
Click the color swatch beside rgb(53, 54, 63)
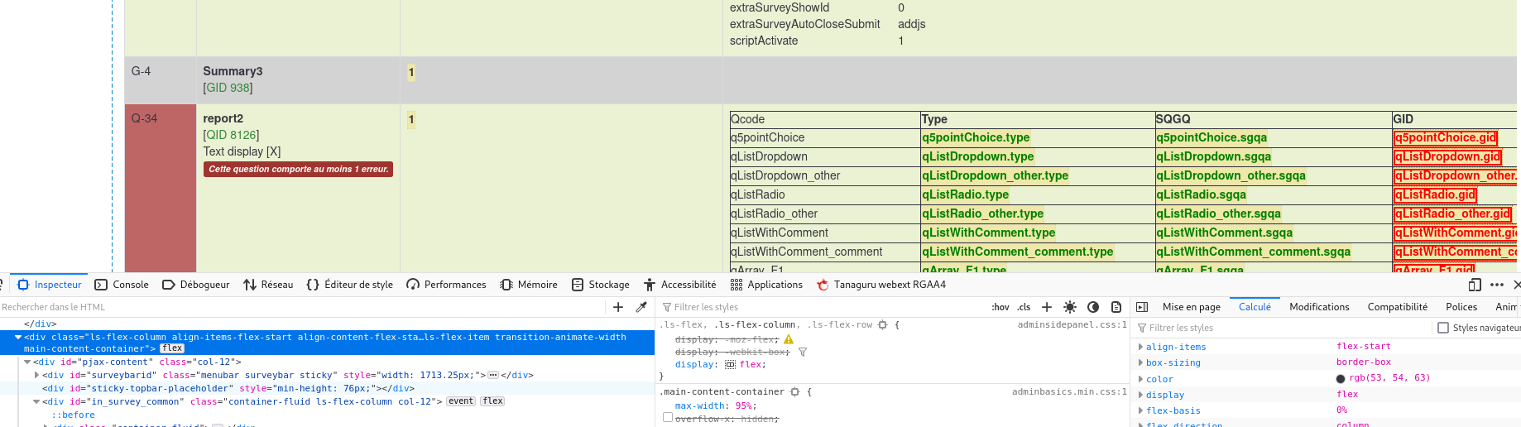coord(1341,379)
